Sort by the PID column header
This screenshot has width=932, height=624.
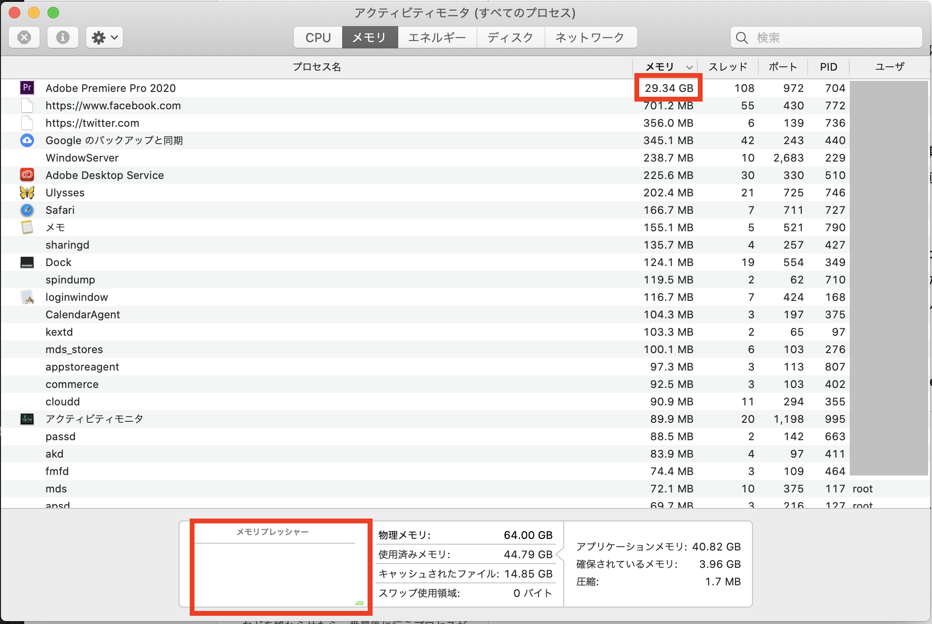[828, 67]
